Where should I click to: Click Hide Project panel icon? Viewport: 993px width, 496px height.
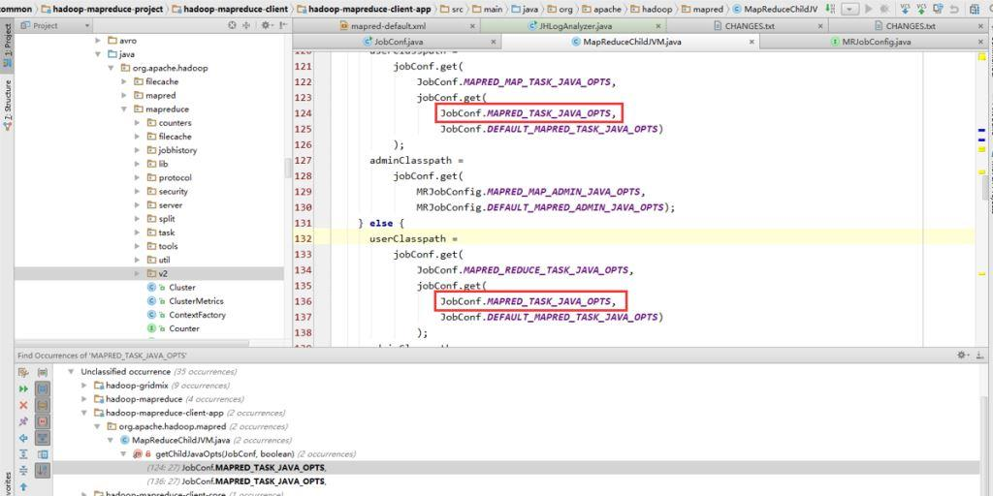coord(283,25)
